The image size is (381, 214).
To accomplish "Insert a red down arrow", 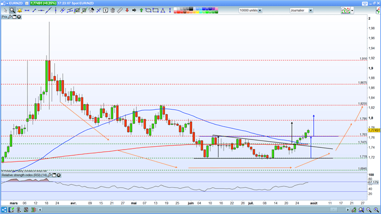I will click(127, 11).
